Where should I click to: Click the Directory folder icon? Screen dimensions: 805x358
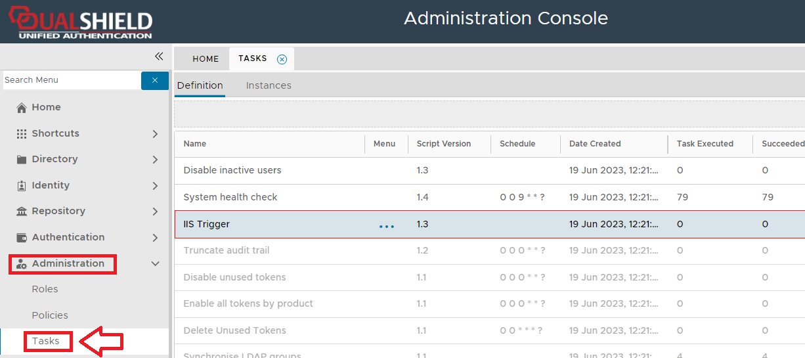coord(22,160)
